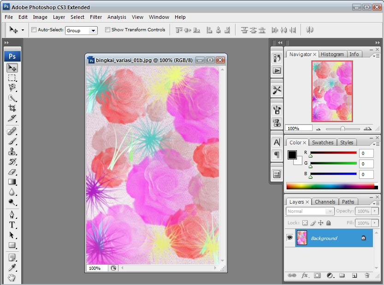
Task: Click Link layers icon
Action: pyautogui.click(x=292, y=275)
